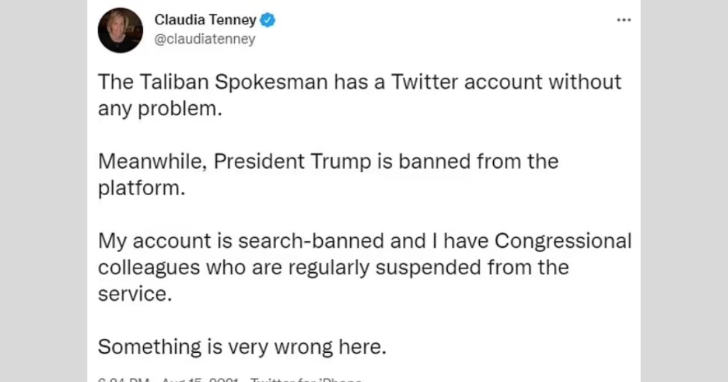Select the 'Meanwhile, President Trump is banned' line

point(328,162)
